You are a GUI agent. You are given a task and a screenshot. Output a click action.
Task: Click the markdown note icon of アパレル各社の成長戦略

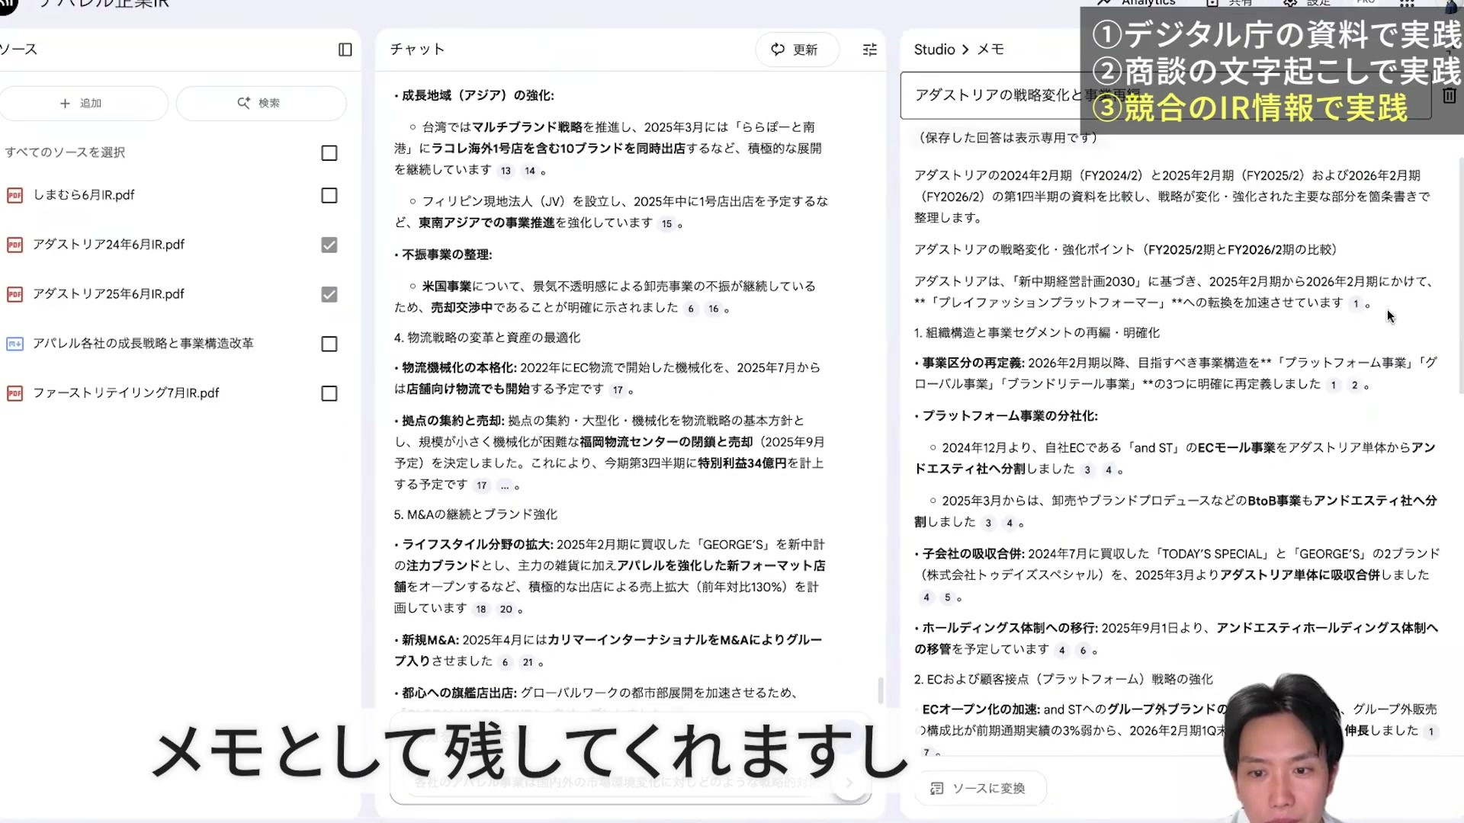coord(14,344)
